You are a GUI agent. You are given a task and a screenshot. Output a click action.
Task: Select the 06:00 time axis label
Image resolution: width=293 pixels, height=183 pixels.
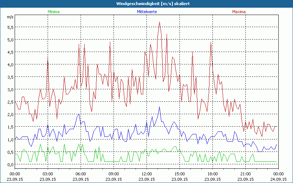(81, 174)
